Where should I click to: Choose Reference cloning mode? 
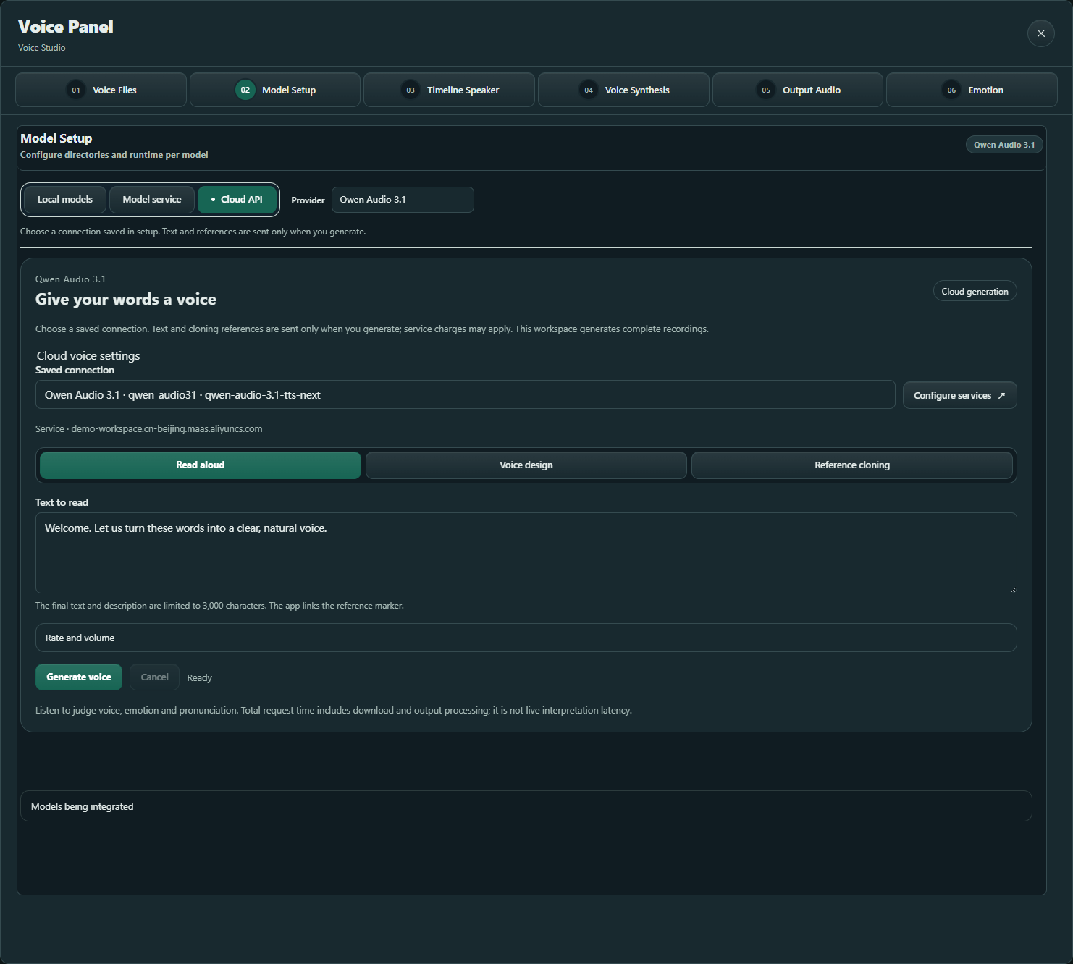[x=852, y=465]
